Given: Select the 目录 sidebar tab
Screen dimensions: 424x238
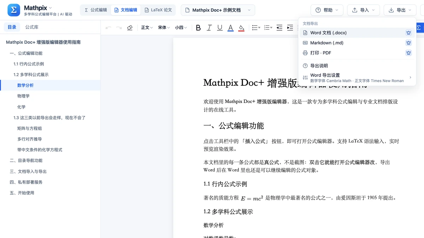Looking at the screenshot, I should [x=12, y=27].
